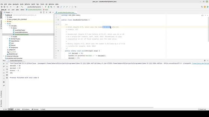Start the Debug bug icon in toolbar

[49, 7]
